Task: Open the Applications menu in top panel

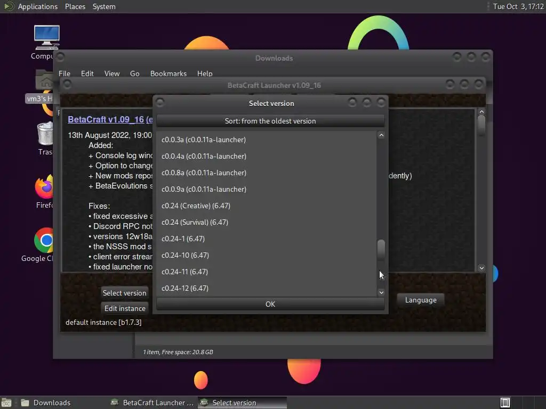Action: click(x=38, y=6)
